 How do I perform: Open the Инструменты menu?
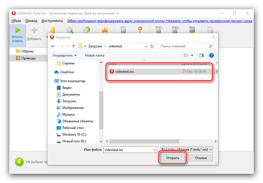pyautogui.click(x=52, y=21)
